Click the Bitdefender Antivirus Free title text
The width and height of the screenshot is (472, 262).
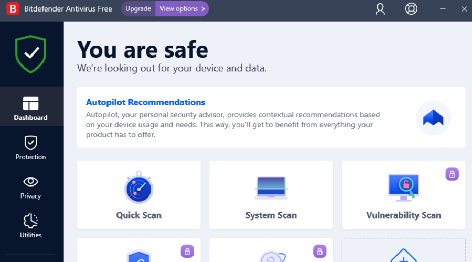[x=68, y=9]
